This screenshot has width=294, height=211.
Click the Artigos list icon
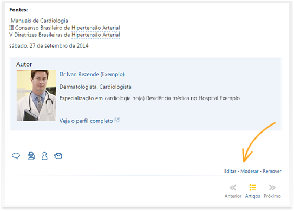coord(252,188)
